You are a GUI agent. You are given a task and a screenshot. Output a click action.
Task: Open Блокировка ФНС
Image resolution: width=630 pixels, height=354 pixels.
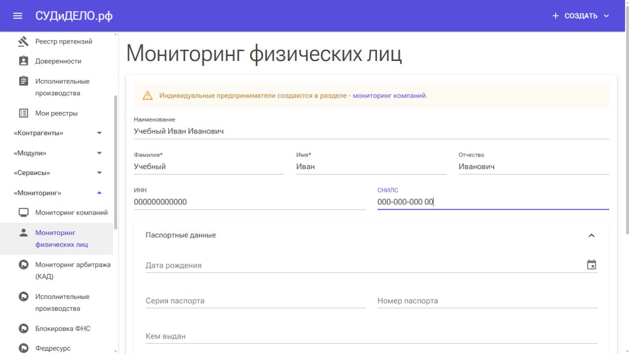pos(63,328)
